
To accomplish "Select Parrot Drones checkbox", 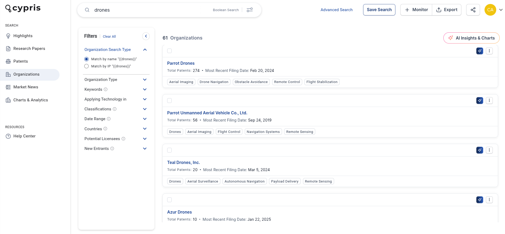I will 169,51.
